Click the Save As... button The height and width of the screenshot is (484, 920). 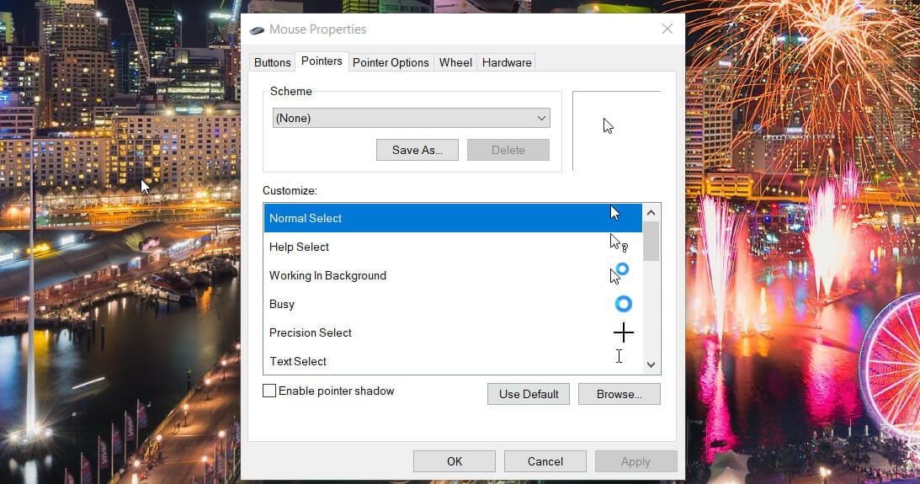pos(417,150)
